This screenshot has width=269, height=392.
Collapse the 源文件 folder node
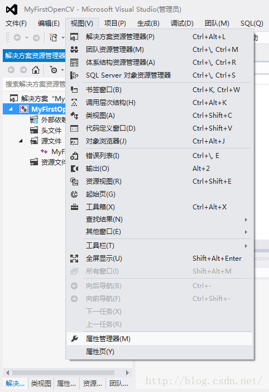[x=21, y=141]
